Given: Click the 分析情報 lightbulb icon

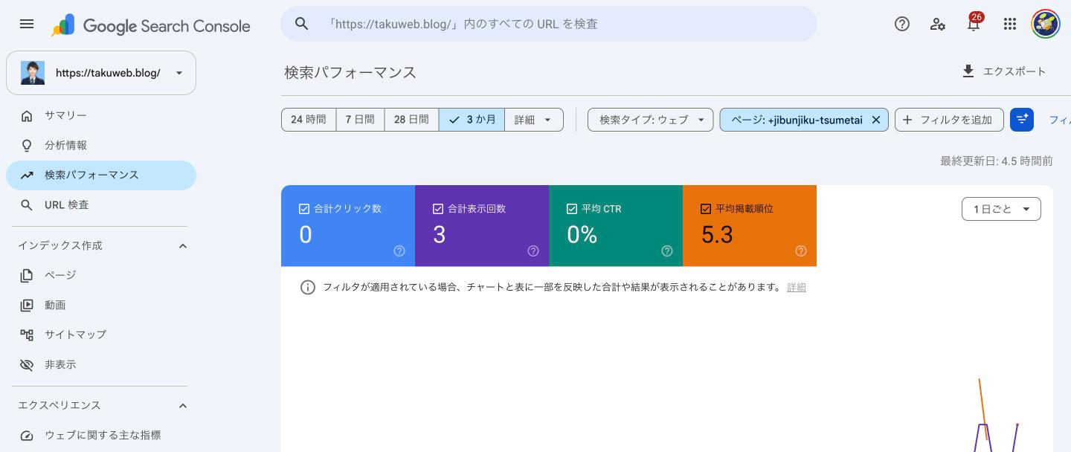Looking at the screenshot, I should [x=27, y=145].
